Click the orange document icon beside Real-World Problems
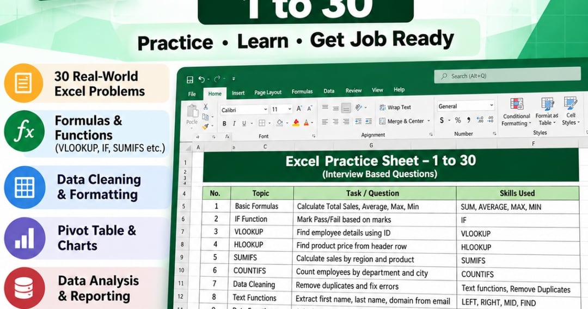Viewport: 588px width, 309px height. pyautogui.click(x=23, y=83)
